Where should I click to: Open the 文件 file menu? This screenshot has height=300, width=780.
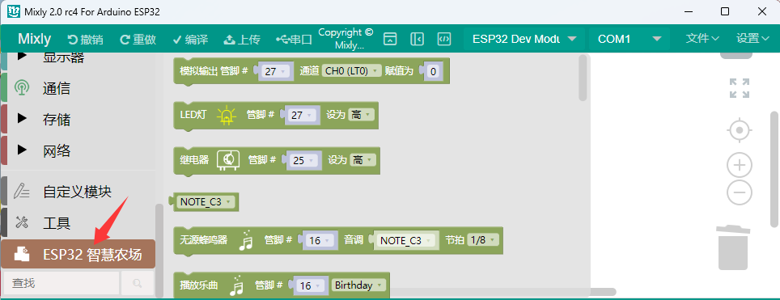coord(702,38)
